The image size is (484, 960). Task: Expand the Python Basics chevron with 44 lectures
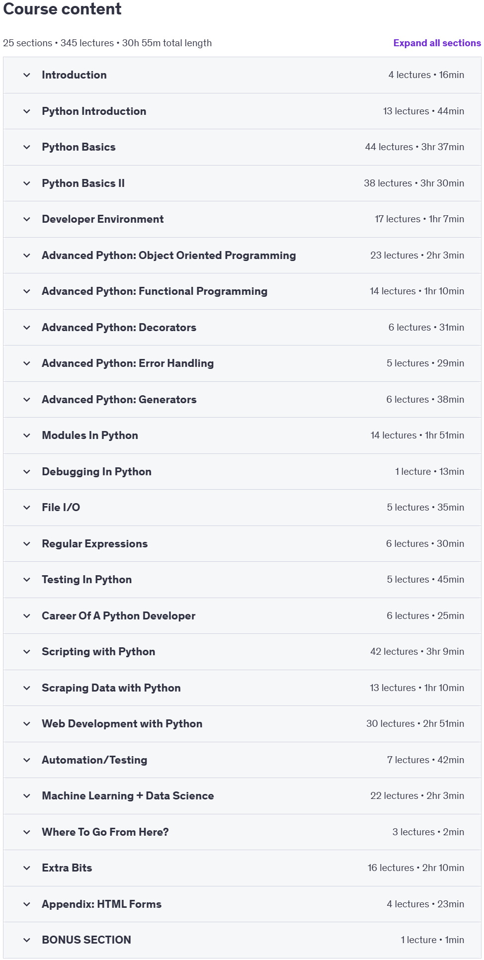(x=27, y=147)
